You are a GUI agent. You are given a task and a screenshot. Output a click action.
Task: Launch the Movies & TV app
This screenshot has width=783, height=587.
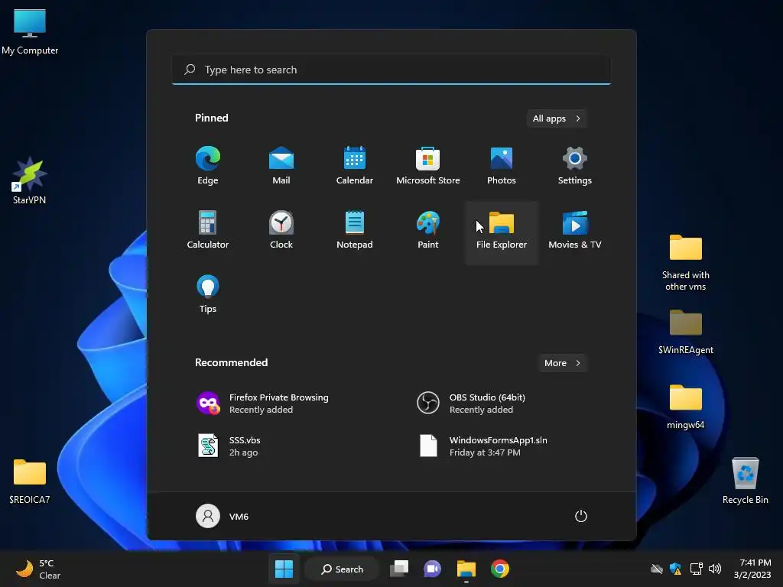click(x=575, y=229)
